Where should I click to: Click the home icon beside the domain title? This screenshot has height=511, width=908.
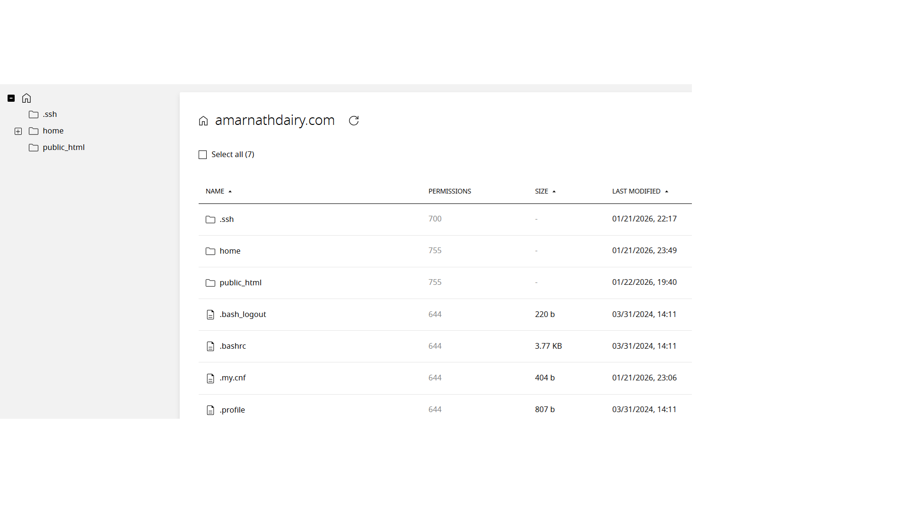(203, 121)
